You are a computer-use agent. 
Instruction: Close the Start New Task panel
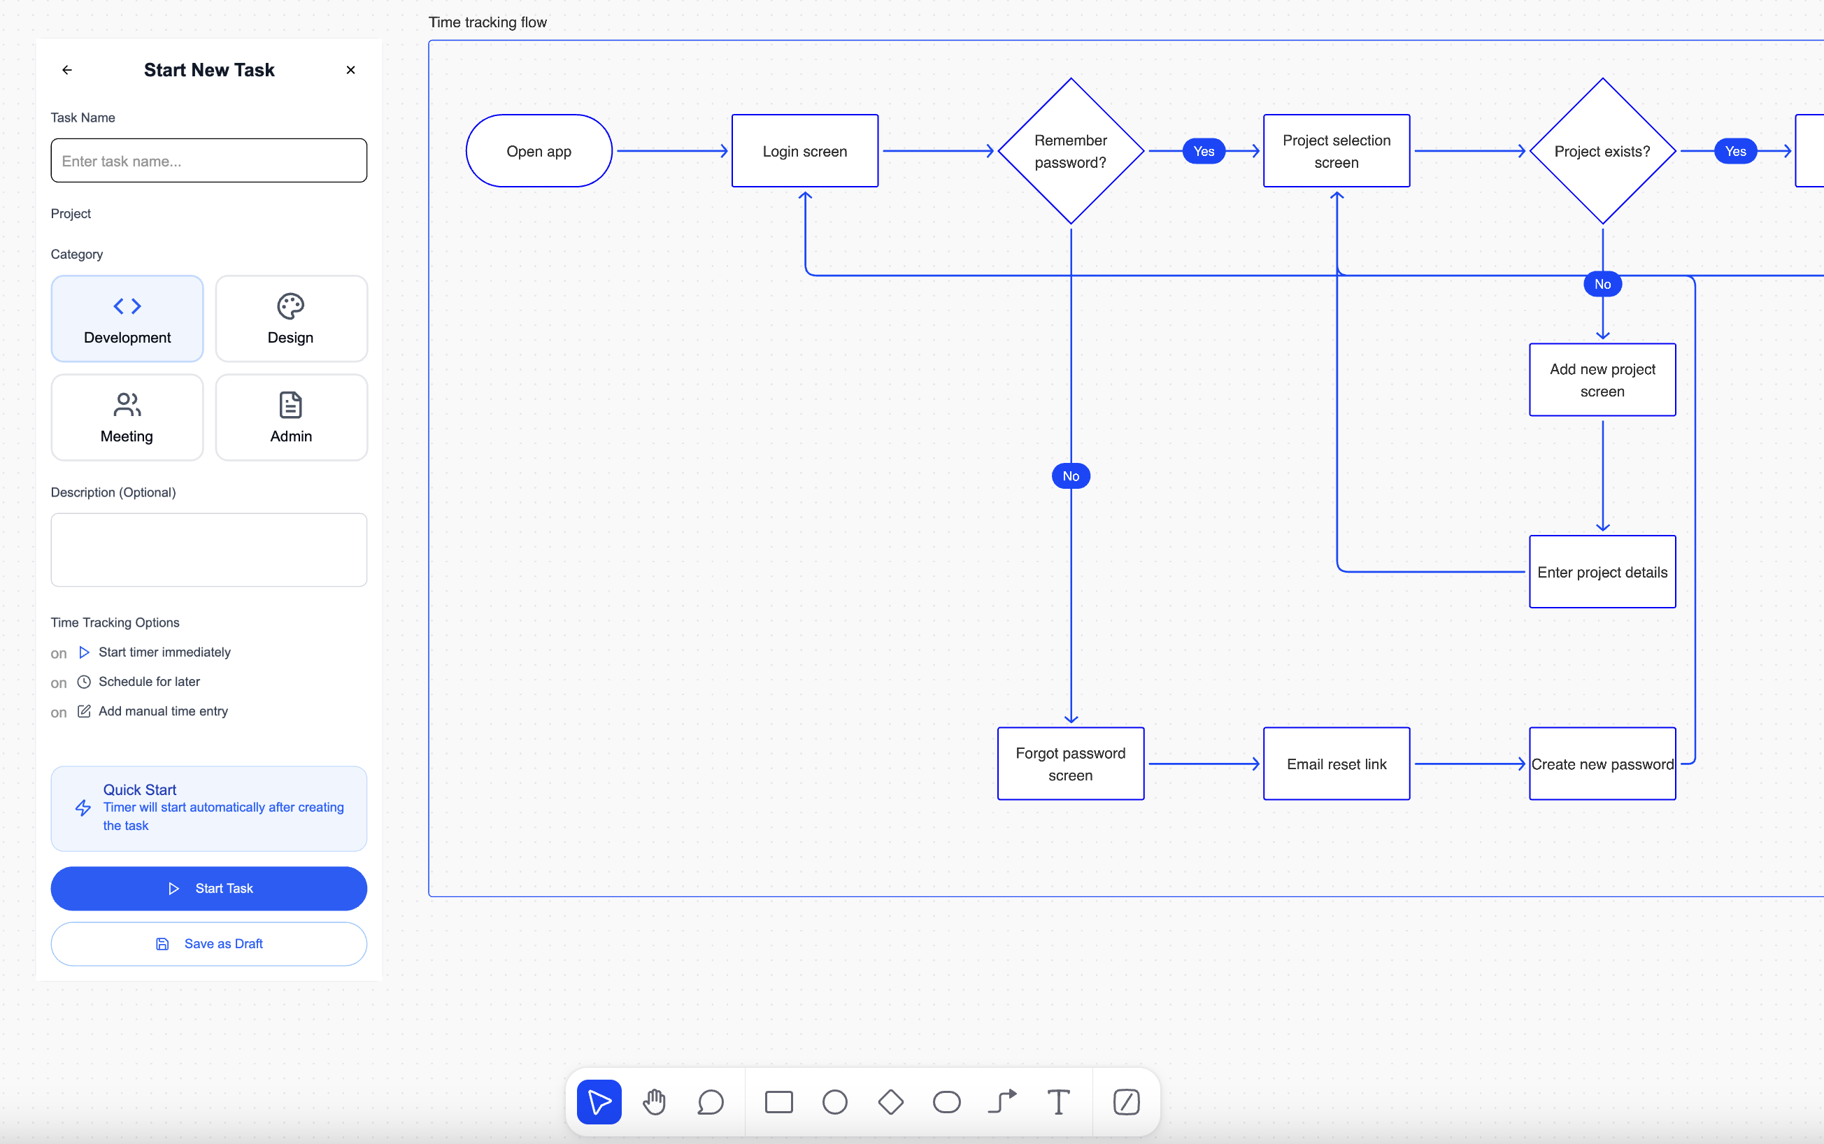point(351,70)
